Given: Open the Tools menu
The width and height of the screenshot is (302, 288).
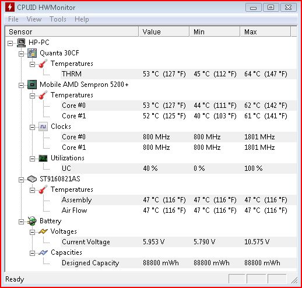Looking at the screenshot, I should (58, 19).
